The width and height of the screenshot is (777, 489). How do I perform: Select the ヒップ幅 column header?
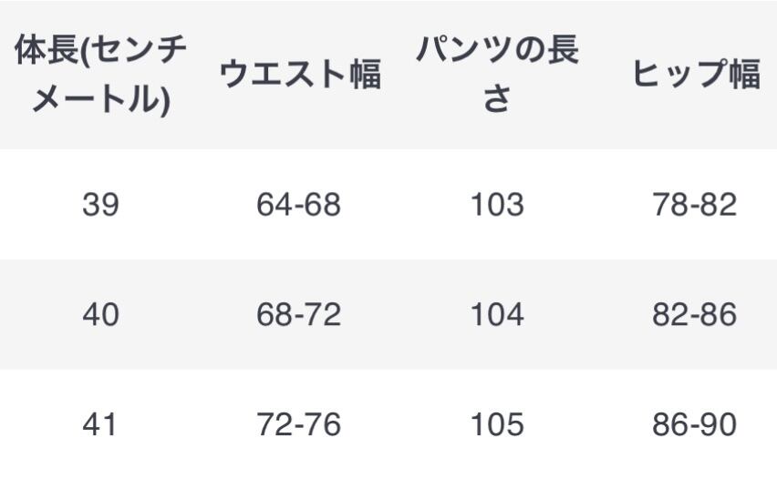tap(696, 76)
